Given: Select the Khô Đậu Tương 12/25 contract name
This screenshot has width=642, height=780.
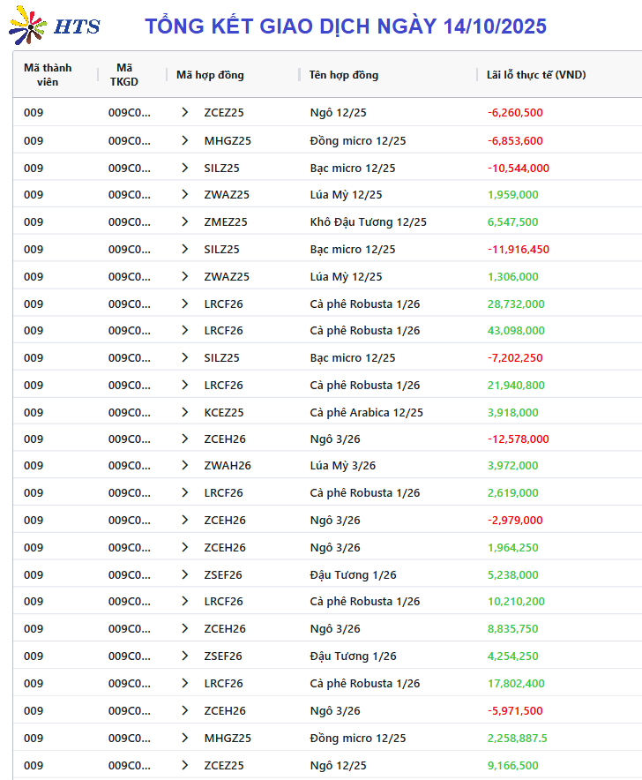Looking at the screenshot, I should (x=368, y=222).
